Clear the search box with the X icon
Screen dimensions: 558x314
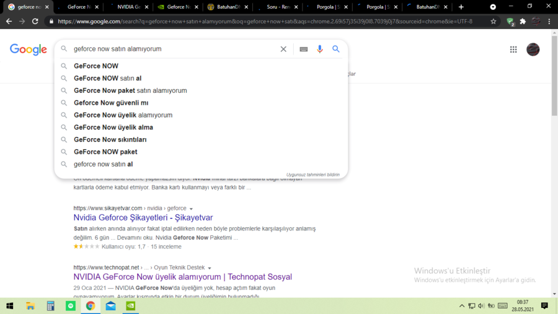tap(283, 49)
